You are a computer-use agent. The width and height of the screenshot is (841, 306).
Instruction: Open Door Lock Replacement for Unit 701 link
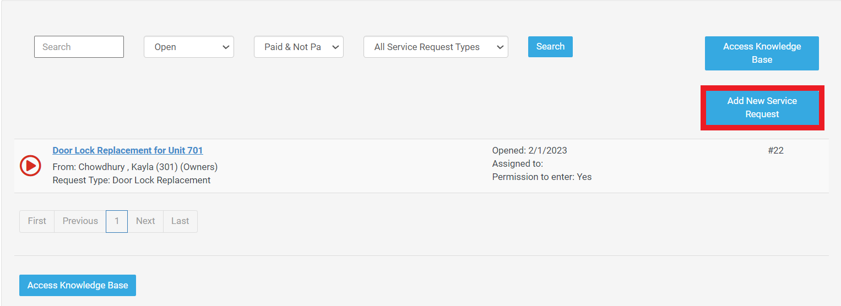click(128, 150)
